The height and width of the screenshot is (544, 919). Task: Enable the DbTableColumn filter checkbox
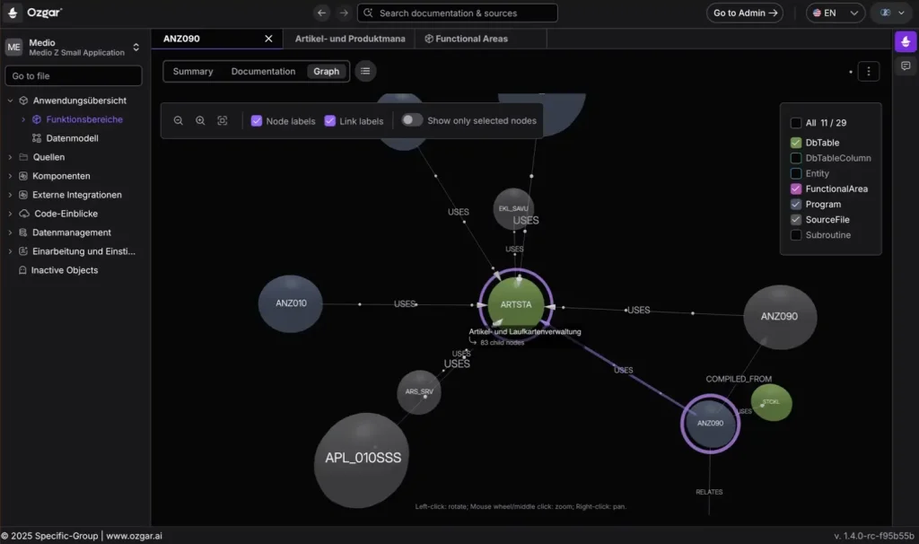click(x=795, y=158)
